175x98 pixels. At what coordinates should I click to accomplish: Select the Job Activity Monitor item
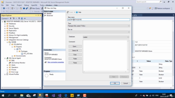click(18, 63)
